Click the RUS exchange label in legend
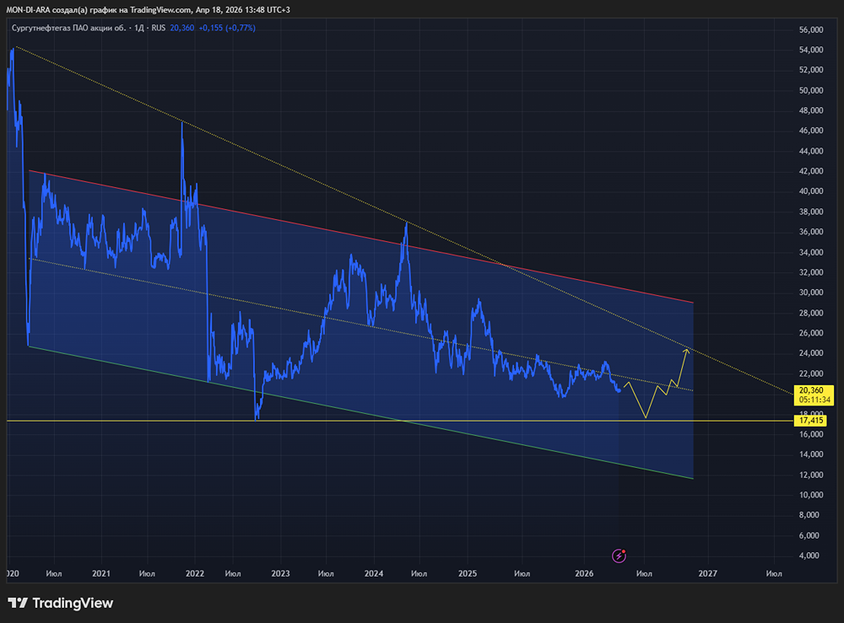844x623 pixels. point(159,28)
